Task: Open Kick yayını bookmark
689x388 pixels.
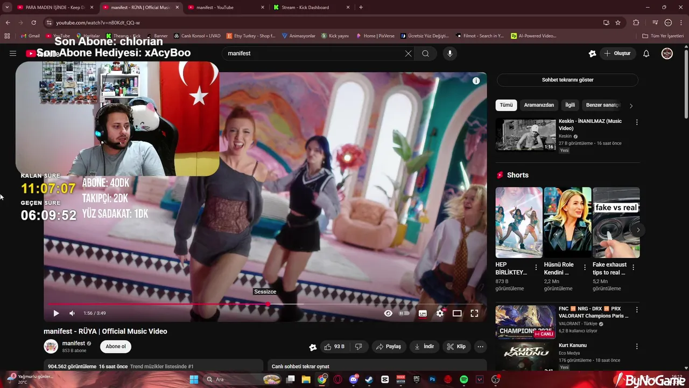Action: click(335, 36)
